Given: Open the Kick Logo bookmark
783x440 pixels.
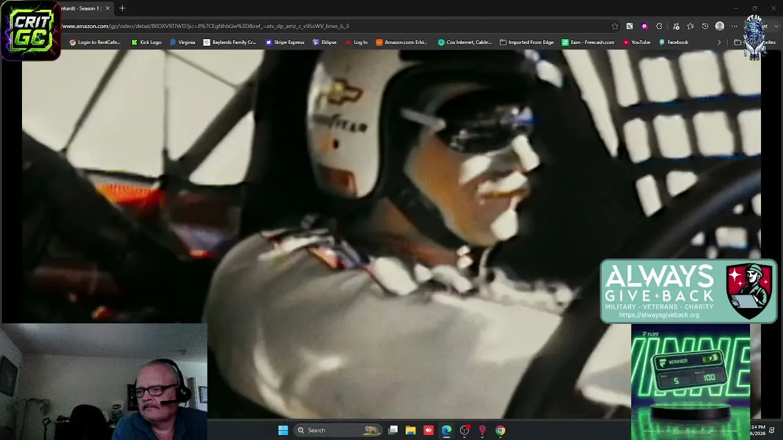Looking at the screenshot, I should [146, 42].
